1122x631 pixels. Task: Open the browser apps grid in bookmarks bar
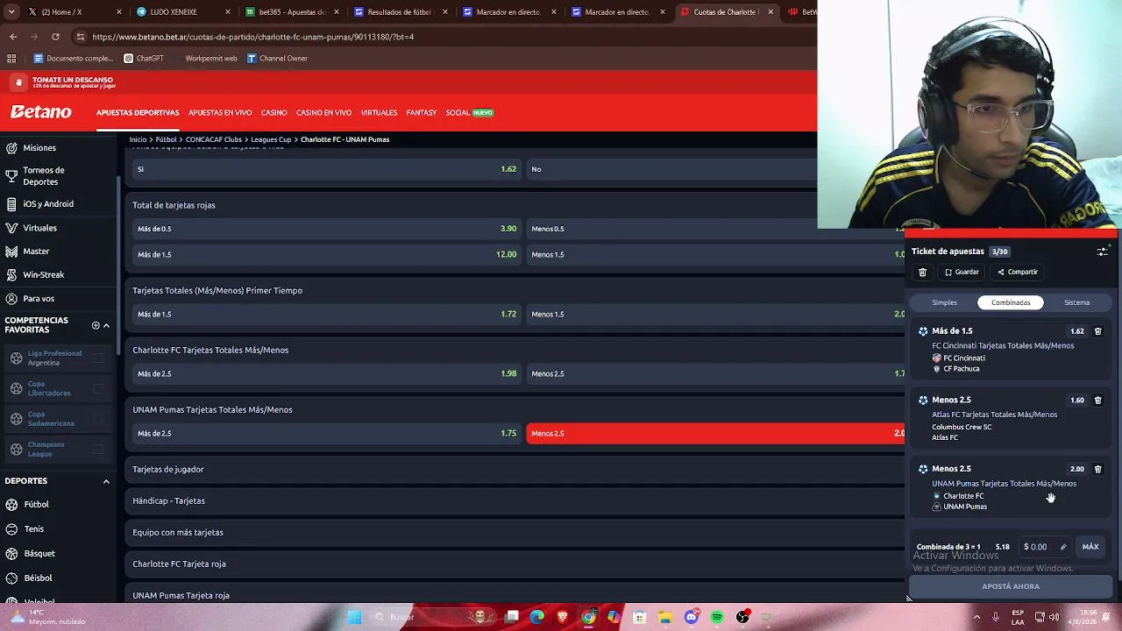click(x=11, y=59)
